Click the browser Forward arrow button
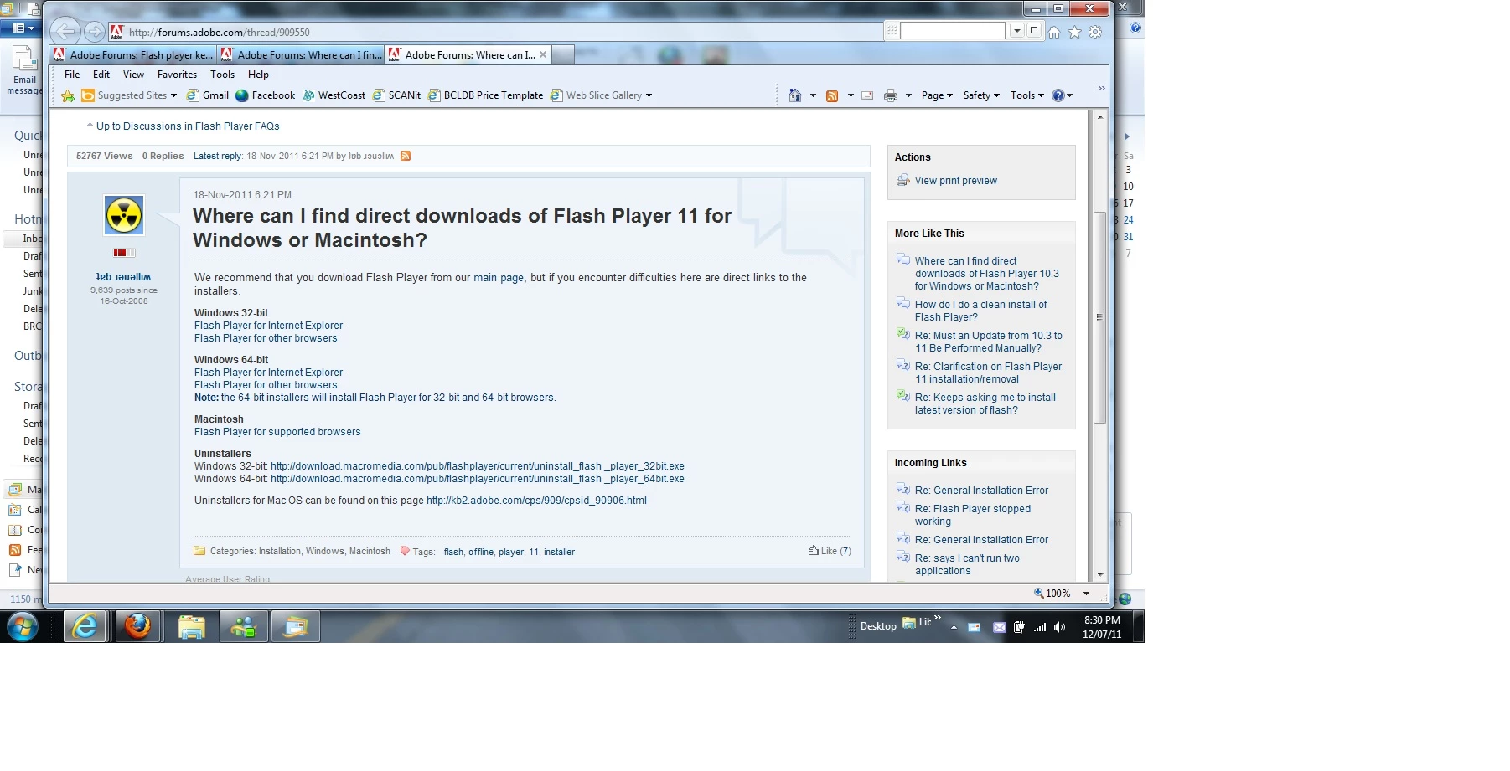 click(x=95, y=32)
